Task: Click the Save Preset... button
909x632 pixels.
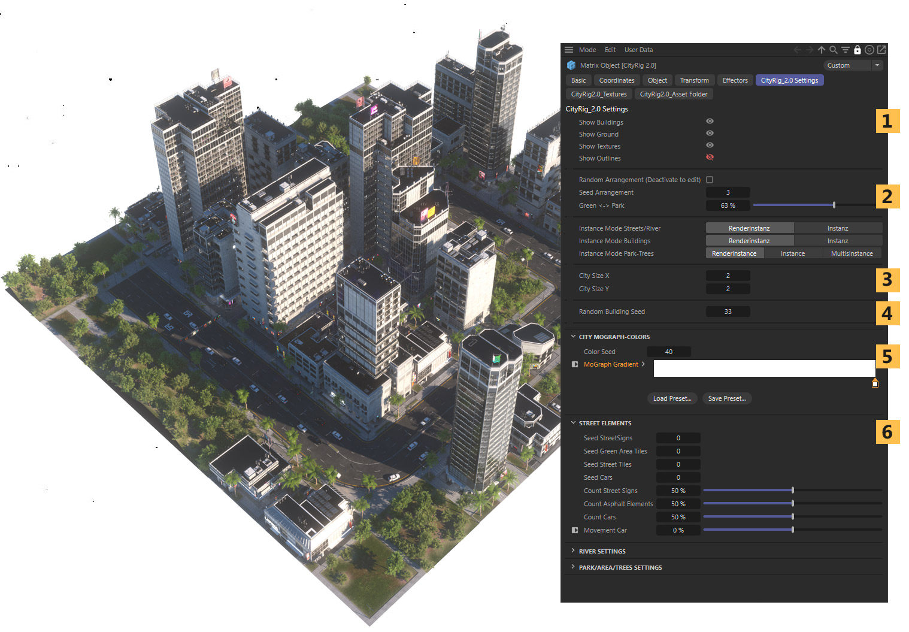Action: pos(727,398)
